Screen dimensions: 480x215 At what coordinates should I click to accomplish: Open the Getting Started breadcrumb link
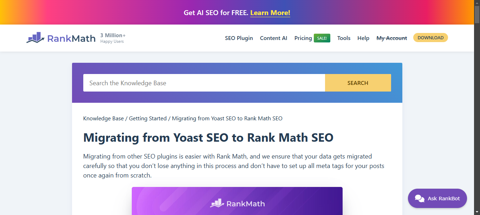pos(148,119)
